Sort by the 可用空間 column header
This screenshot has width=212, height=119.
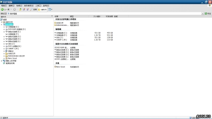(x=107, y=17)
